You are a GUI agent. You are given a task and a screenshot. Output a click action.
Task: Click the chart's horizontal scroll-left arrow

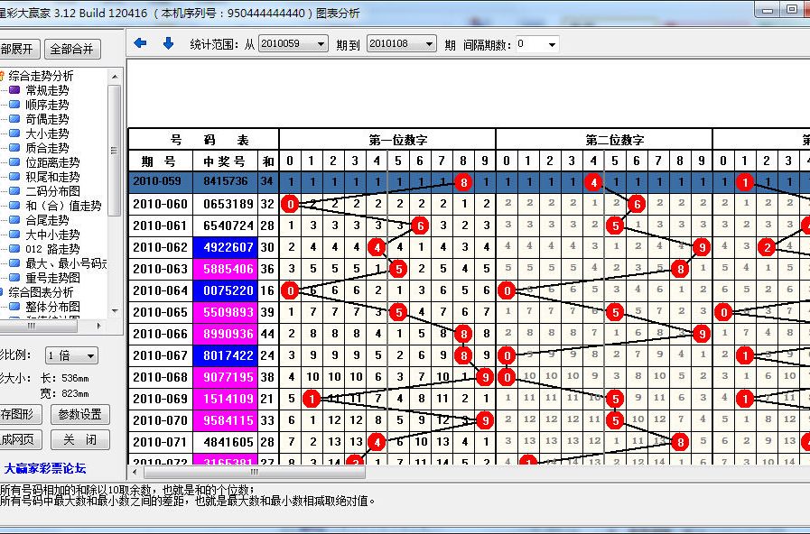click(x=135, y=472)
